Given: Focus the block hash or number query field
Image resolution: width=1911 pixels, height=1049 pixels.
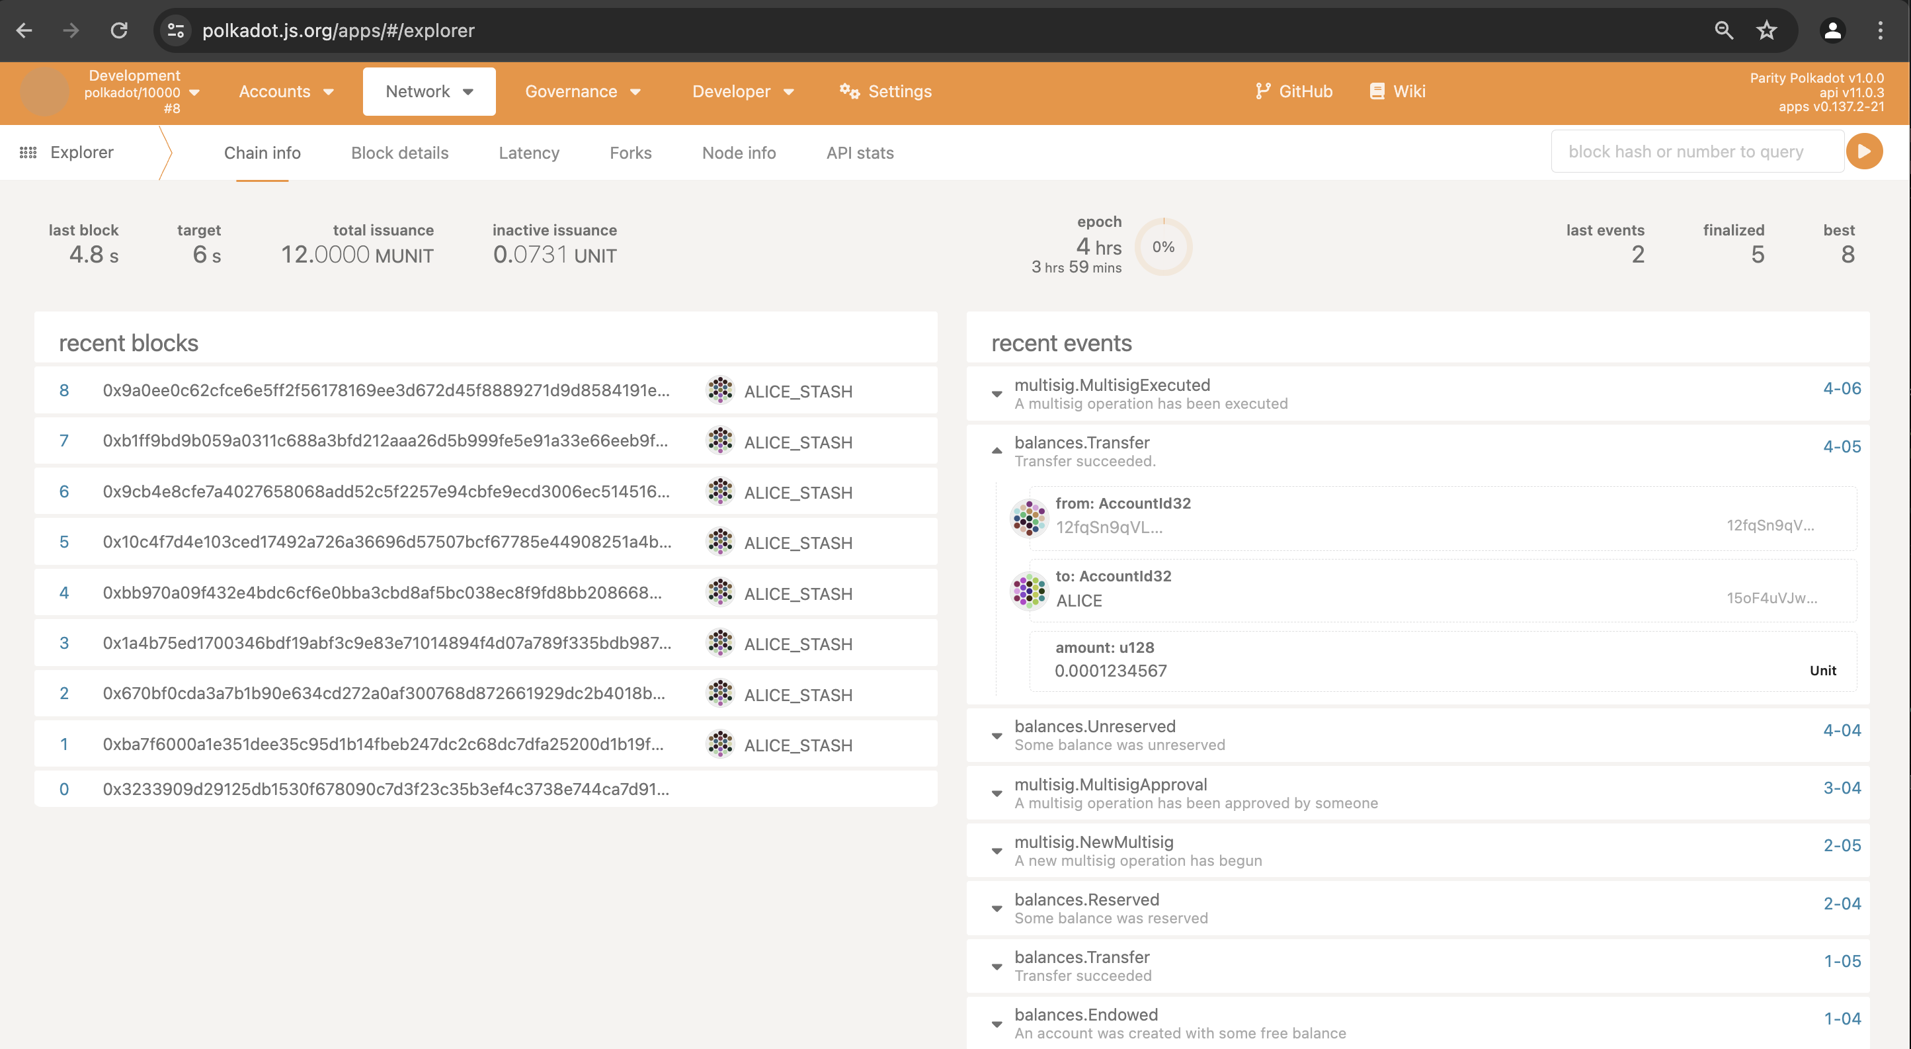Looking at the screenshot, I should click(x=1697, y=151).
